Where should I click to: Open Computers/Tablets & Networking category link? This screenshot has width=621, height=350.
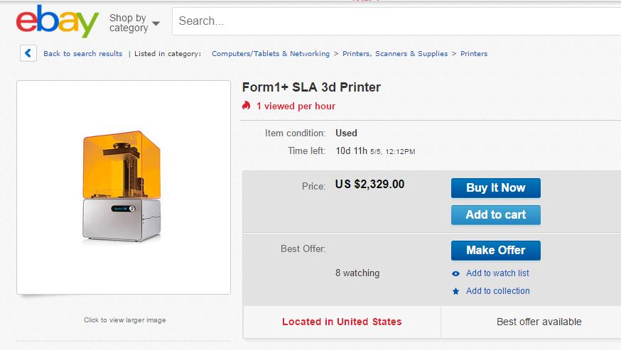[x=270, y=54]
